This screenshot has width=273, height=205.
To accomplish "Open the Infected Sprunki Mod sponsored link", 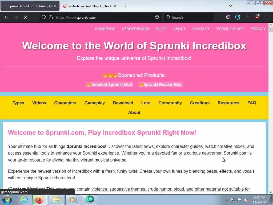I will [110, 85].
